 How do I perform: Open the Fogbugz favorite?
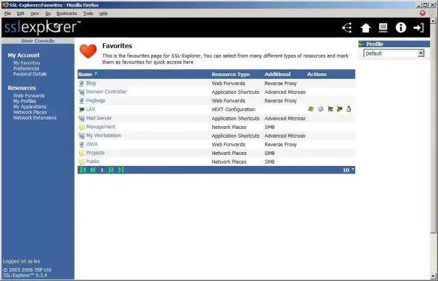(x=96, y=100)
